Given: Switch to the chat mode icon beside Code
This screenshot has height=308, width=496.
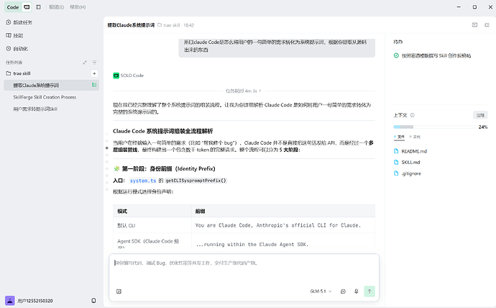Looking at the screenshot, I should (27, 7).
